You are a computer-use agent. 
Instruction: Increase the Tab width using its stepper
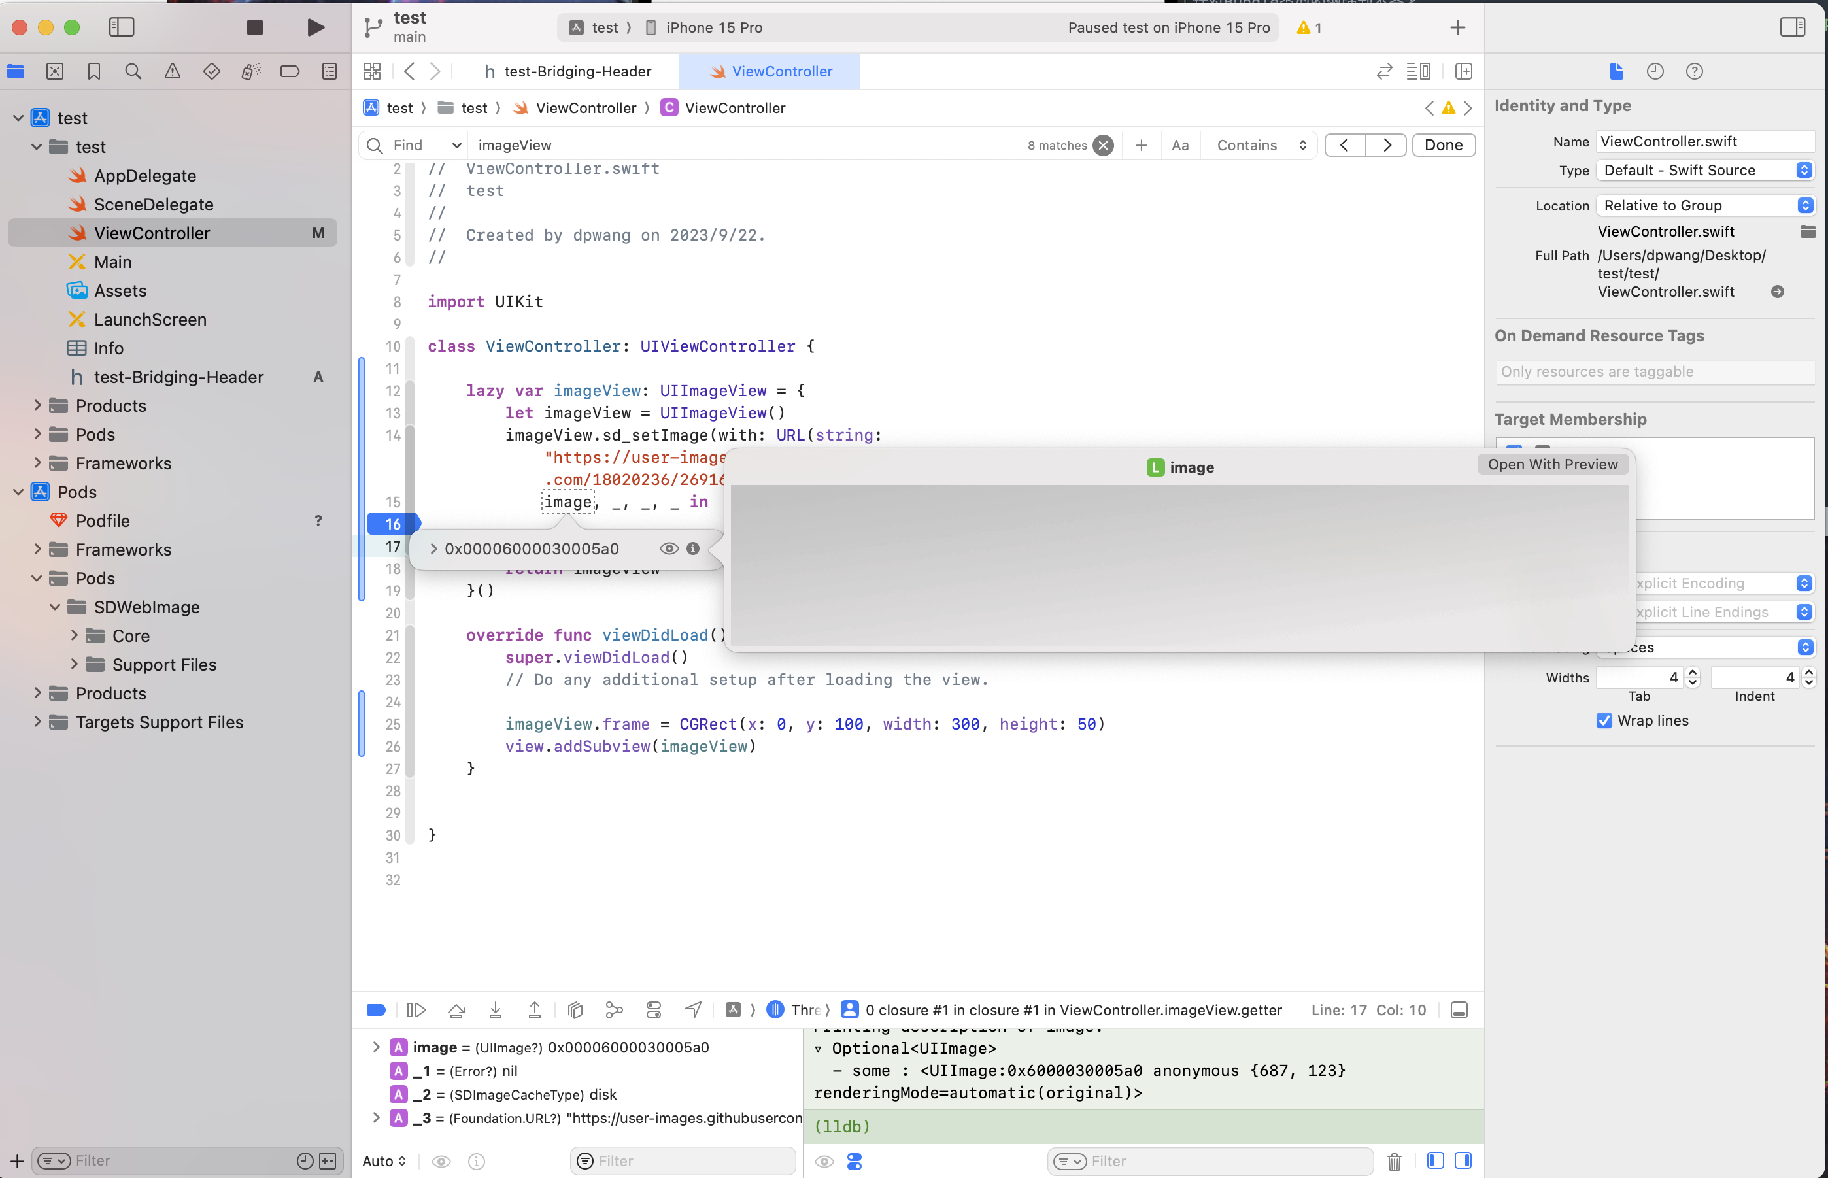click(x=1692, y=673)
